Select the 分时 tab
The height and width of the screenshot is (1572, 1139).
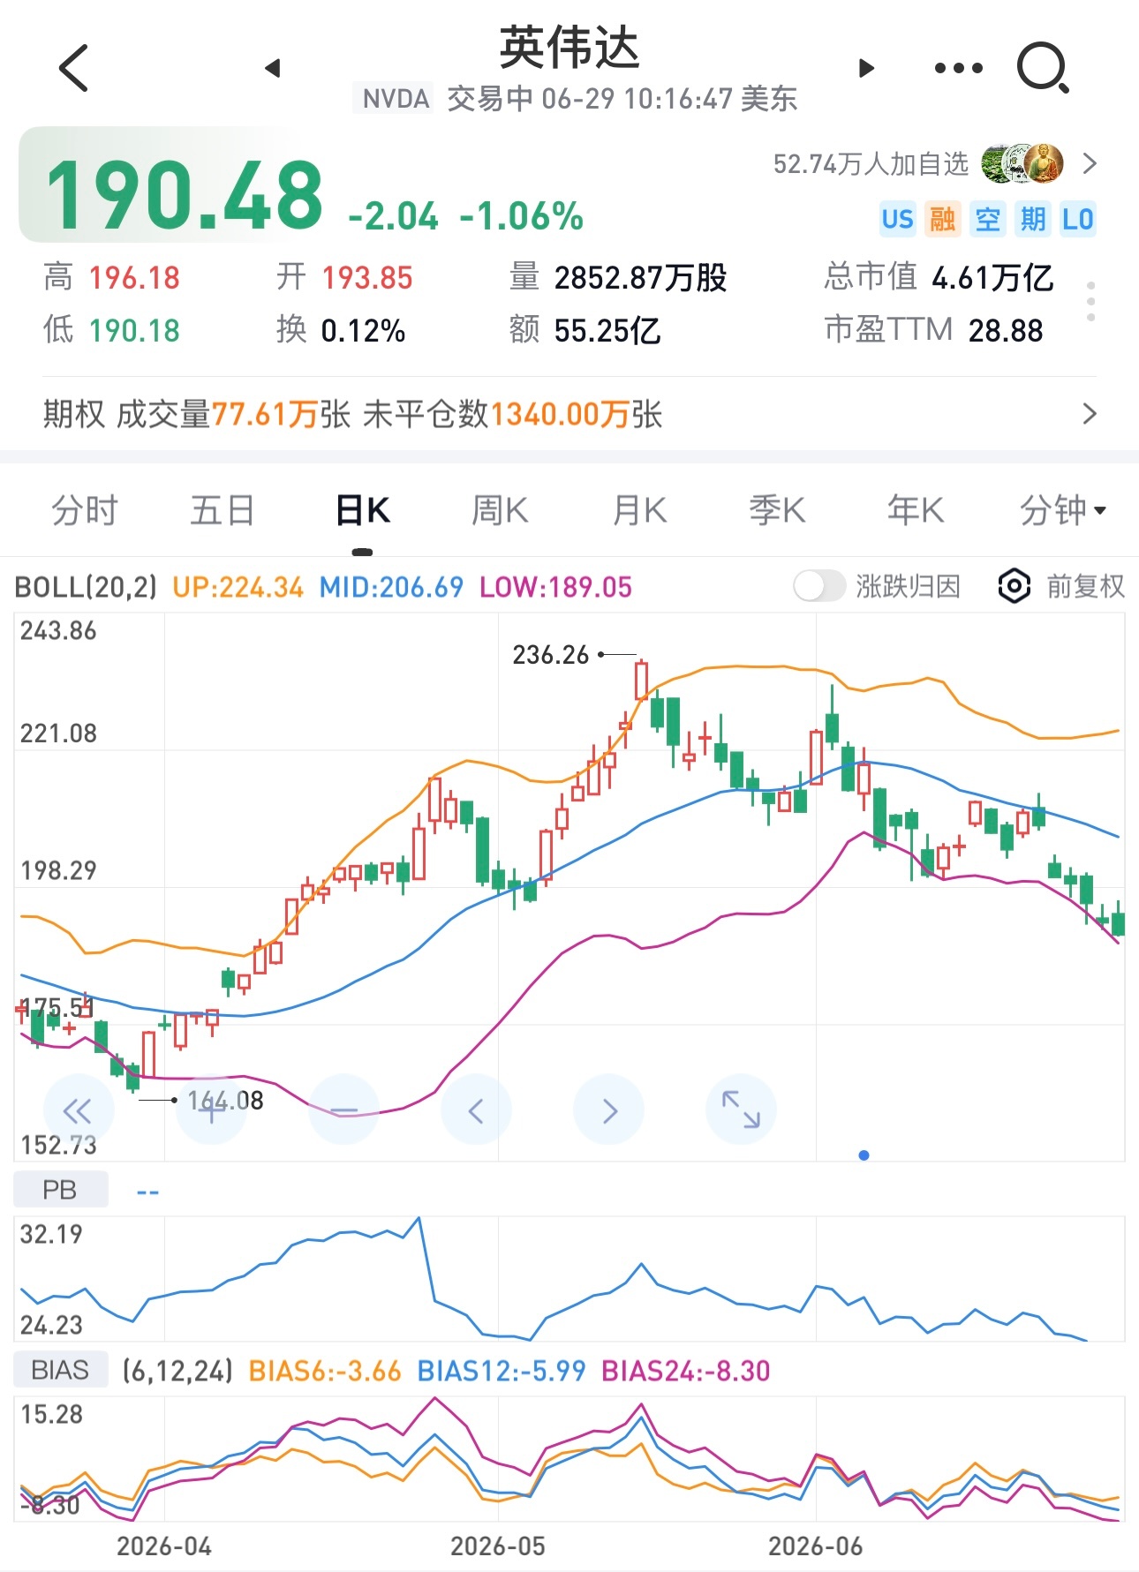(84, 510)
